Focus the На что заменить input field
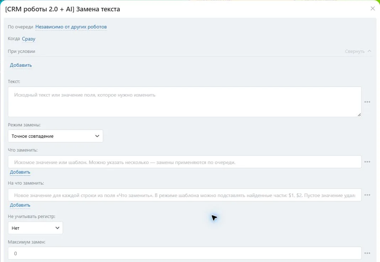The width and height of the screenshot is (380, 262). [185, 195]
